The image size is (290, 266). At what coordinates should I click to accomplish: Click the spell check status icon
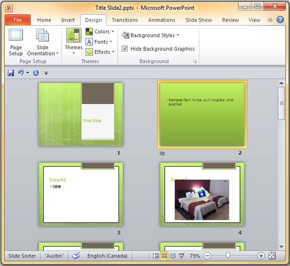(x=76, y=256)
